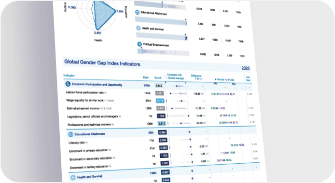335x183 pixels.
Task: Click the Economic Participation and Opportunity icon
Action: pos(68,84)
